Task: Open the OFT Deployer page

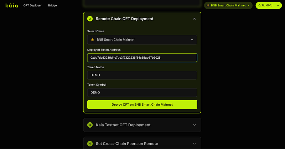Action: [32, 5]
